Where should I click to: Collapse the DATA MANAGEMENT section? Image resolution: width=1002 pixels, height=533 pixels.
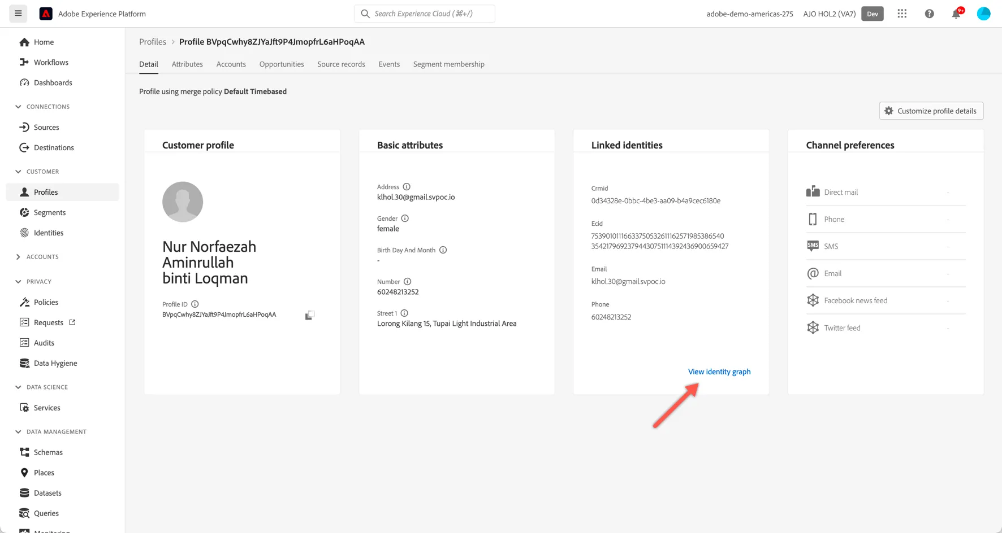pos(18,432)
